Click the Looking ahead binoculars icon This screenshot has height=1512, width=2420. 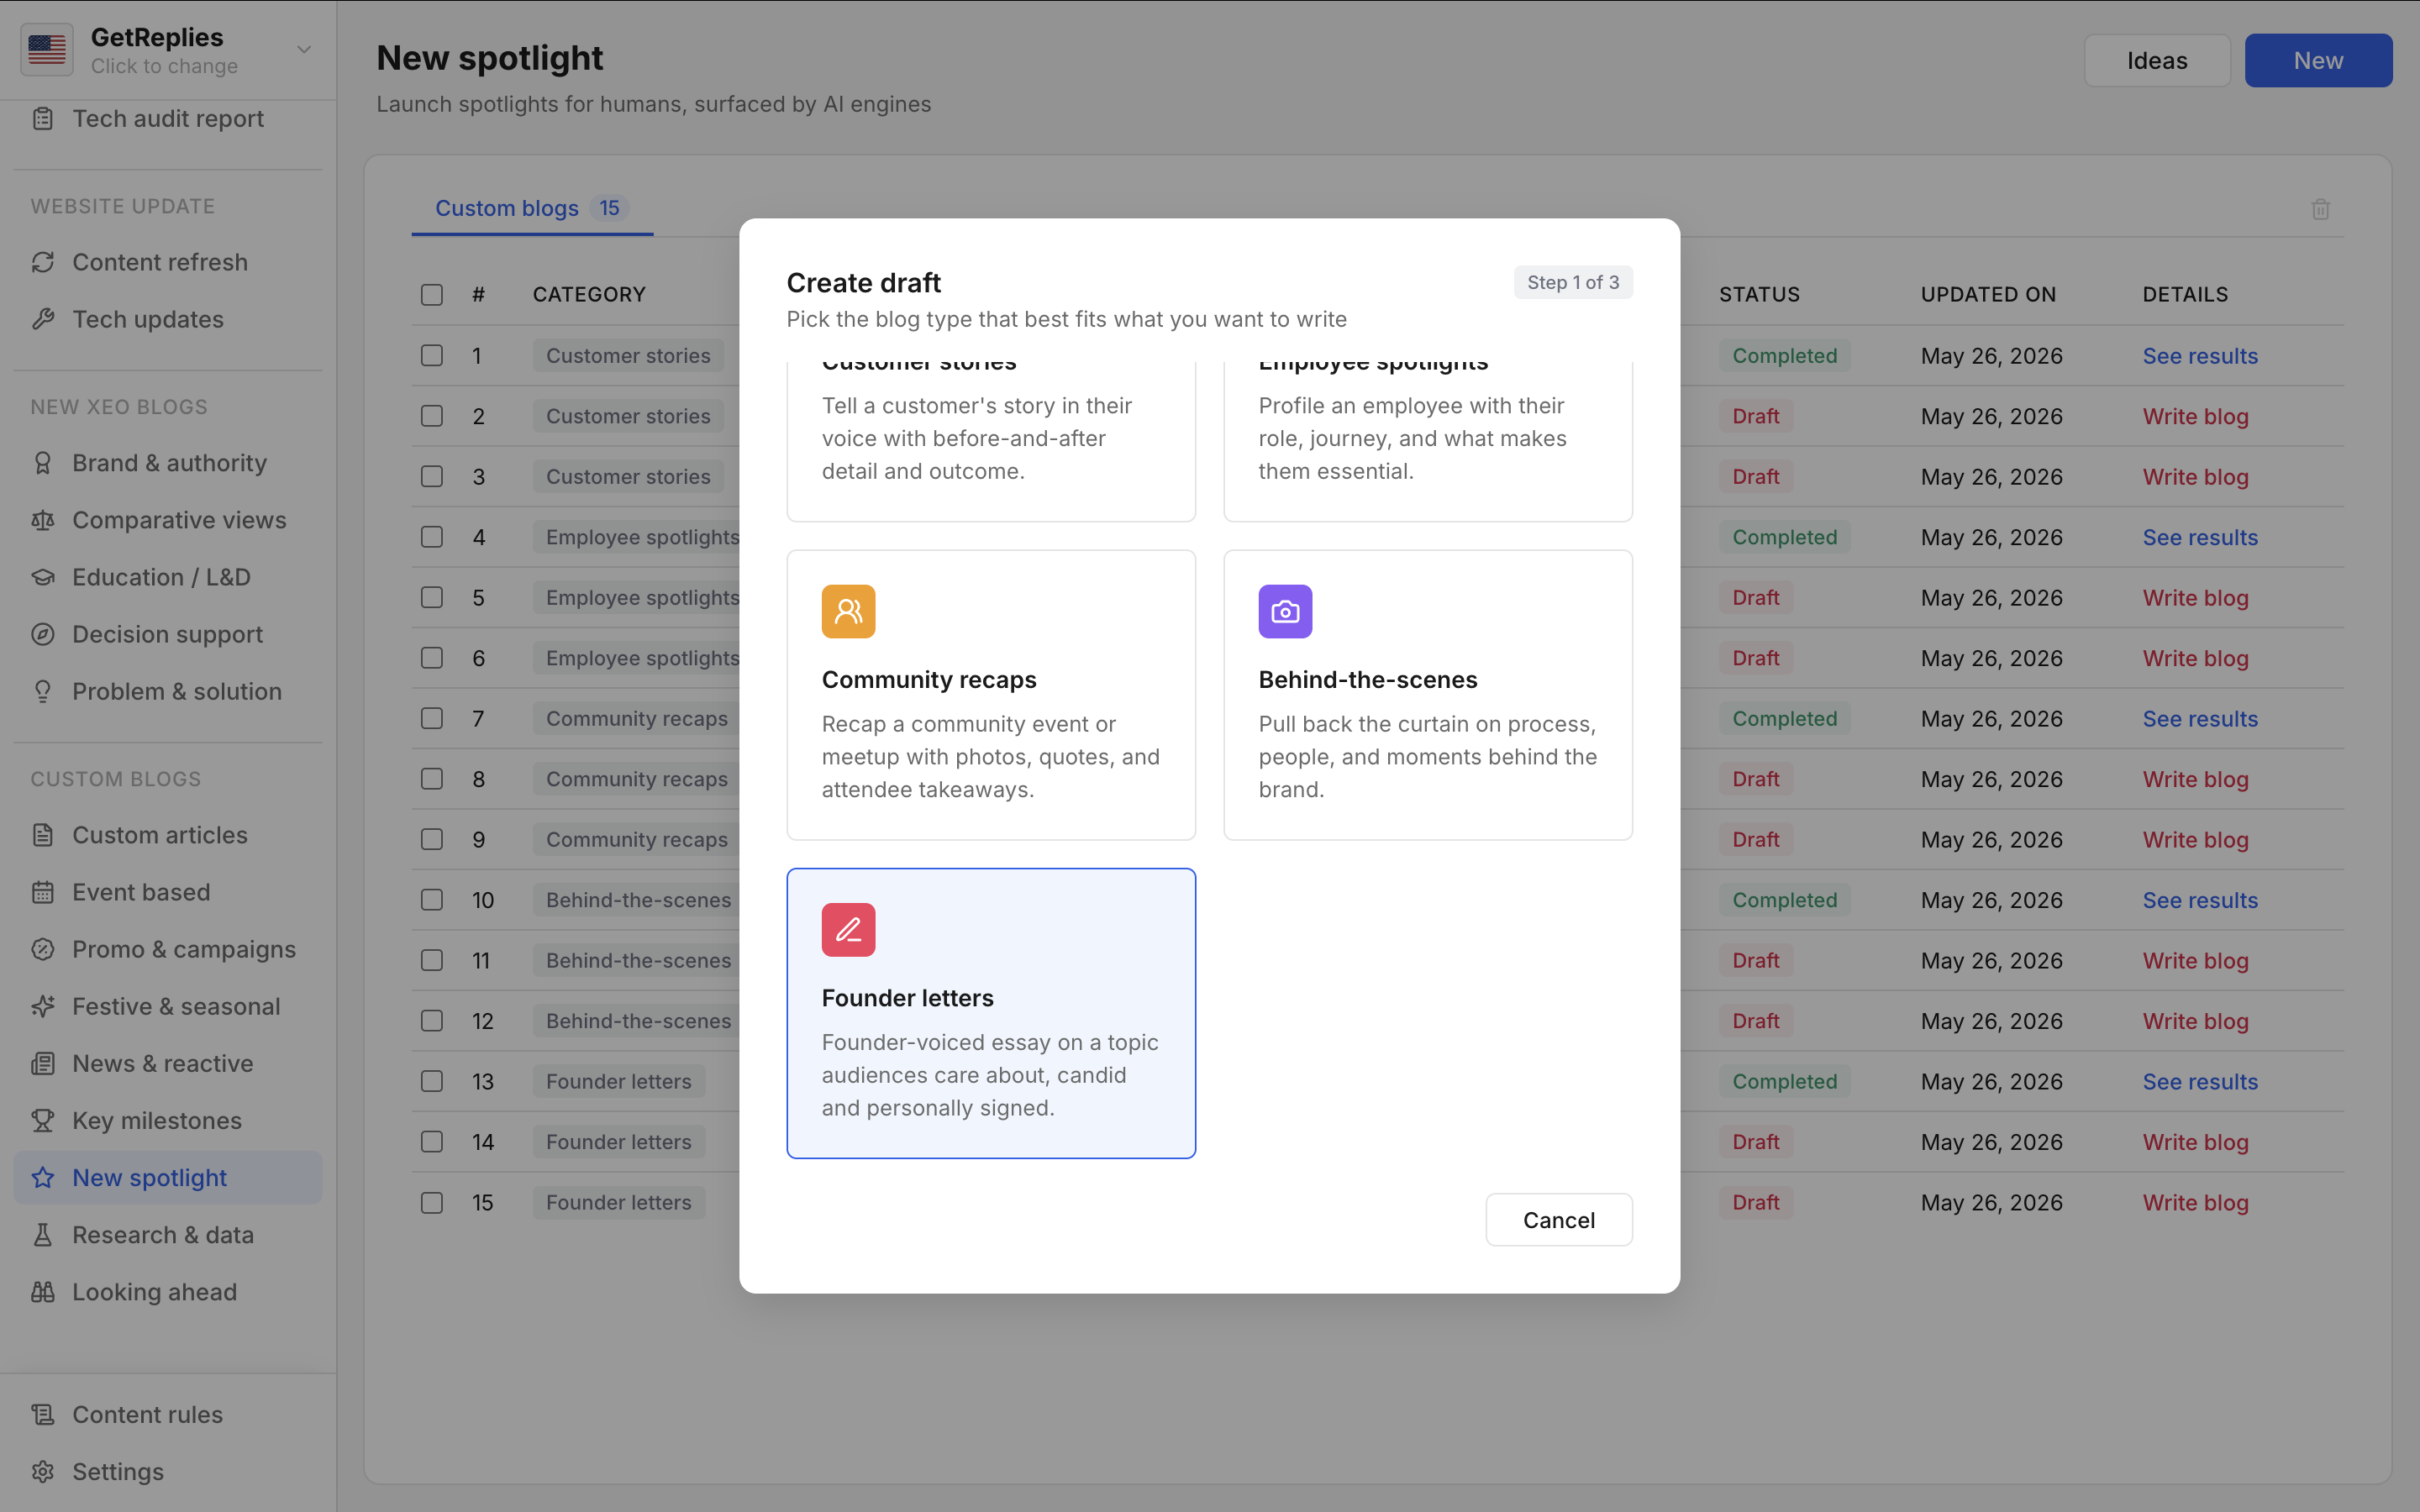coord(43,1291)
